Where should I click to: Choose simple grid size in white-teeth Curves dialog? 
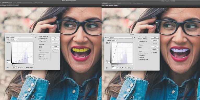click(139, 47)
